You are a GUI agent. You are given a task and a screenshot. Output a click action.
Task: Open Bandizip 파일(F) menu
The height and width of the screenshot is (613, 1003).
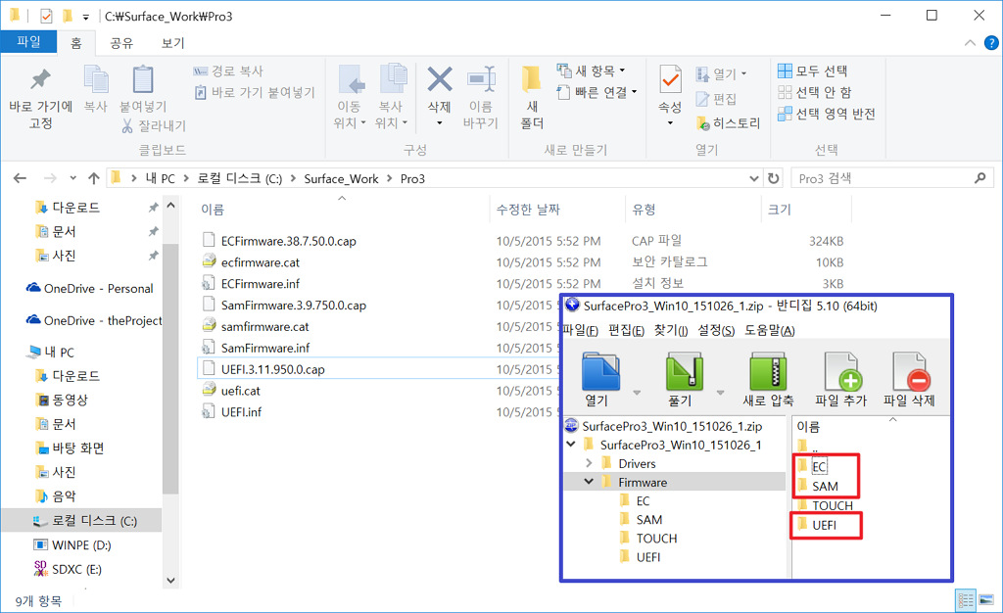click(x=582, y=330)
